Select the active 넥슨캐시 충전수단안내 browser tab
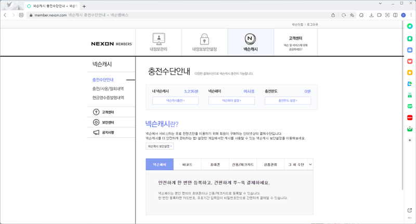 [x=52, y=6]
